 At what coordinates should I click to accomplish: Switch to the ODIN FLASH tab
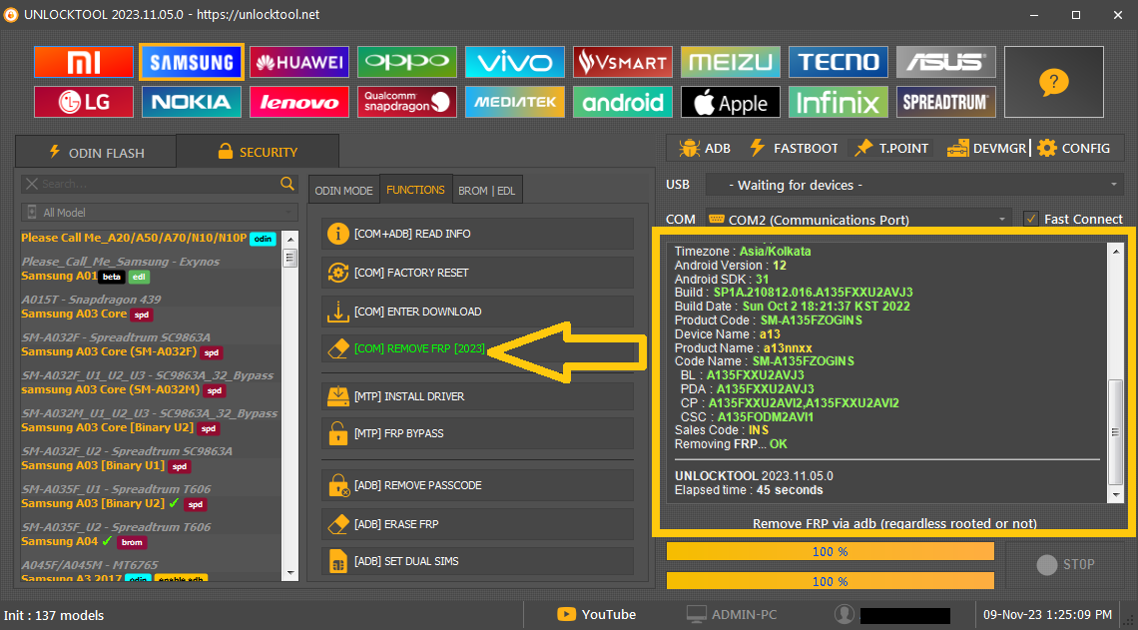pos(95,153)
